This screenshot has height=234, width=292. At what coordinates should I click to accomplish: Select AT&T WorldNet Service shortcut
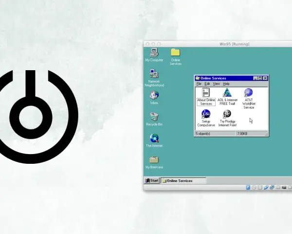(x=249, y=98)
